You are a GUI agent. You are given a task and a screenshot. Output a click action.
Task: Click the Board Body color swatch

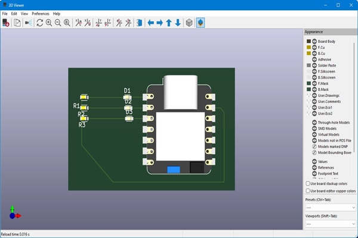click(308, 41)
